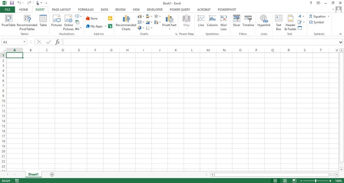The width and height of the screenshot is (344, 183).
Task: Collapse the ribbon
Action: pyautogui.click(x=340, y=34)
